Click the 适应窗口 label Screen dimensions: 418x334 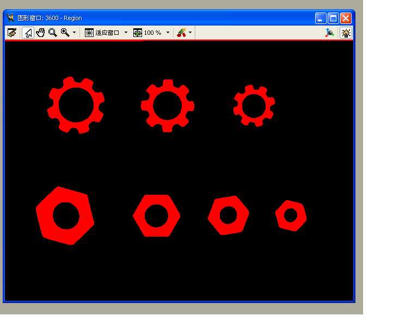tap(107, 33)
